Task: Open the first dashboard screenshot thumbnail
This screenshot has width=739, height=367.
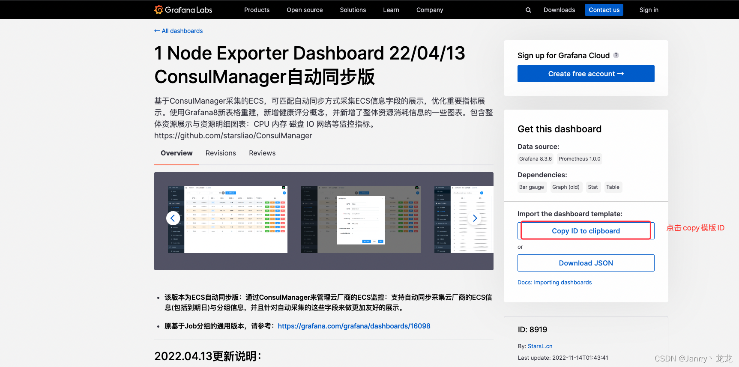Action: click(227, 219)
